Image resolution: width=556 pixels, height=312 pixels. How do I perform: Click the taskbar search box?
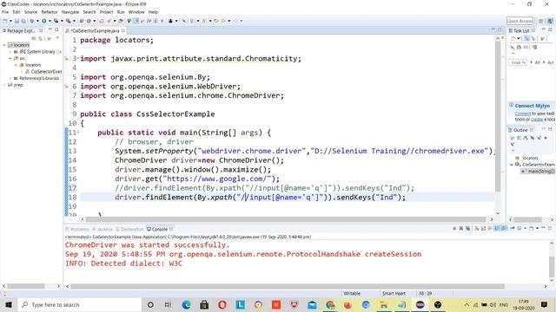(x=80, y=304)
